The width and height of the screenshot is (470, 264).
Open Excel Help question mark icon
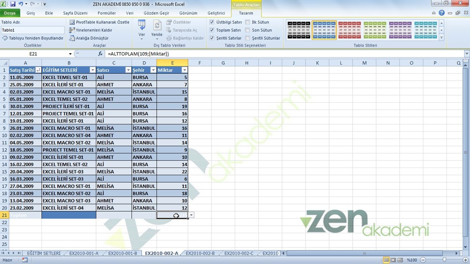coord(442,13)
